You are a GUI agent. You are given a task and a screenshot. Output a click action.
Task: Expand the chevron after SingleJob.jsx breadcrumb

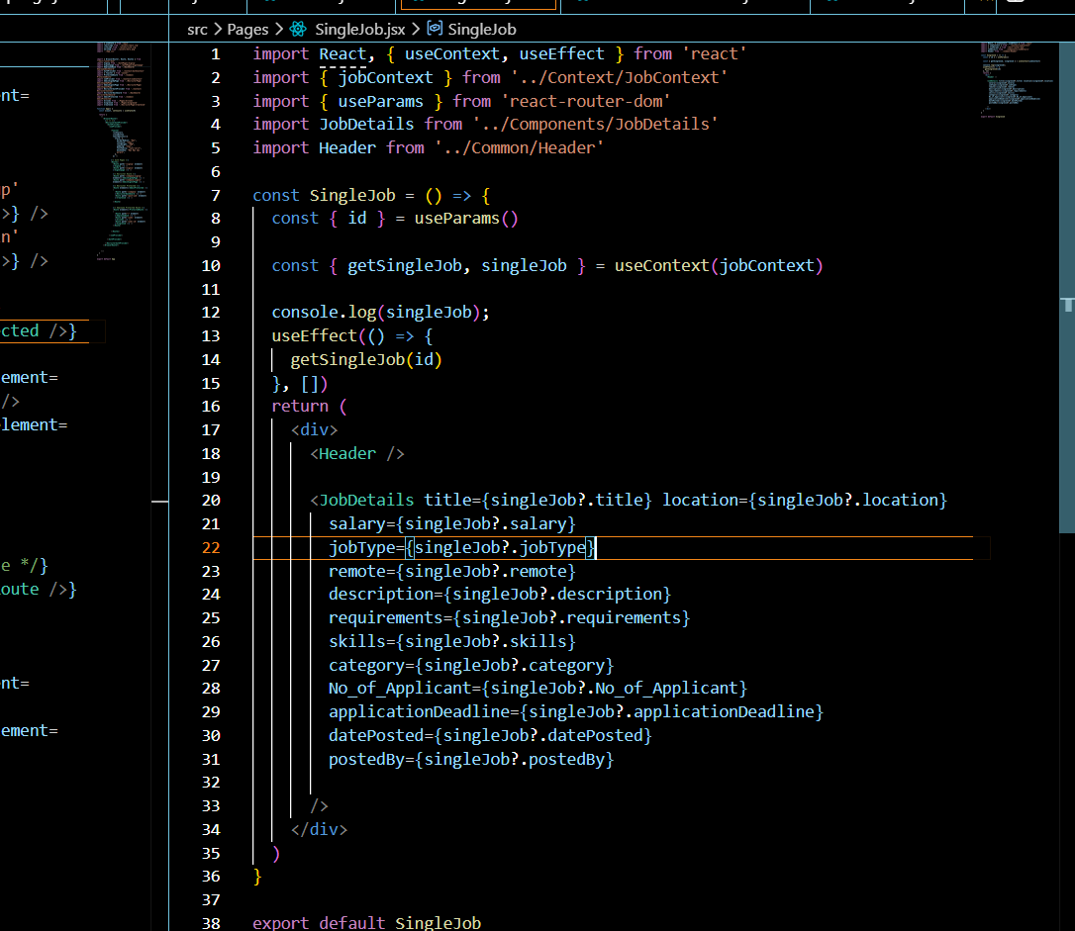[x=416, y=29]
